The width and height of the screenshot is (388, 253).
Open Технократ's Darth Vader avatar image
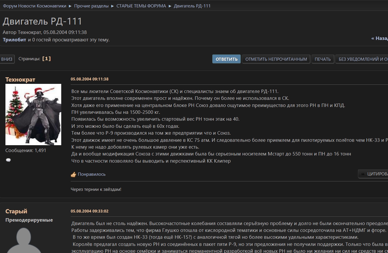(x=33, y=114)
